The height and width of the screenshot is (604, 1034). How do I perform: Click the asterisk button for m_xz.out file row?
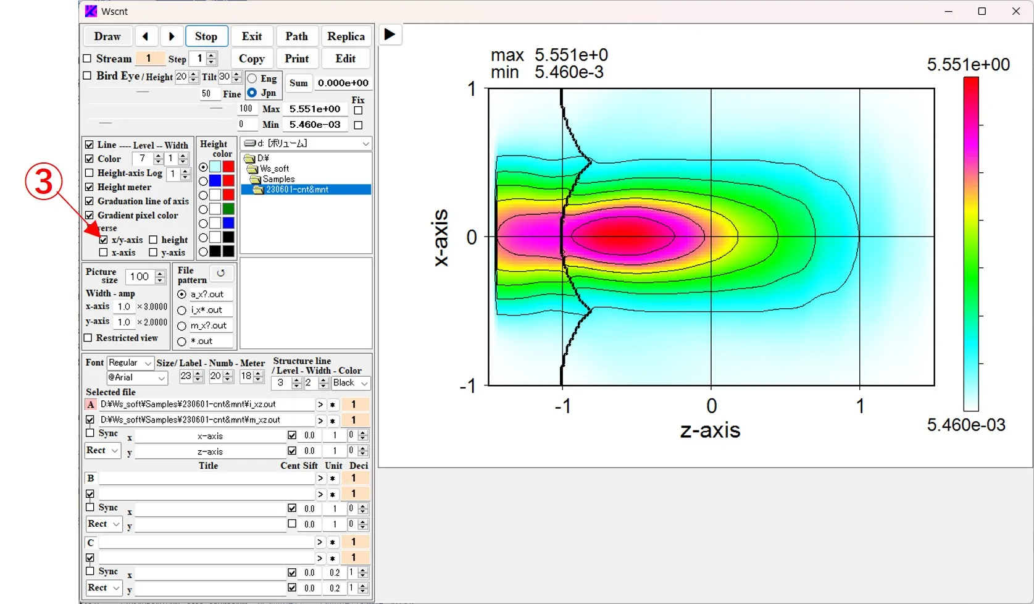[333, 420]
